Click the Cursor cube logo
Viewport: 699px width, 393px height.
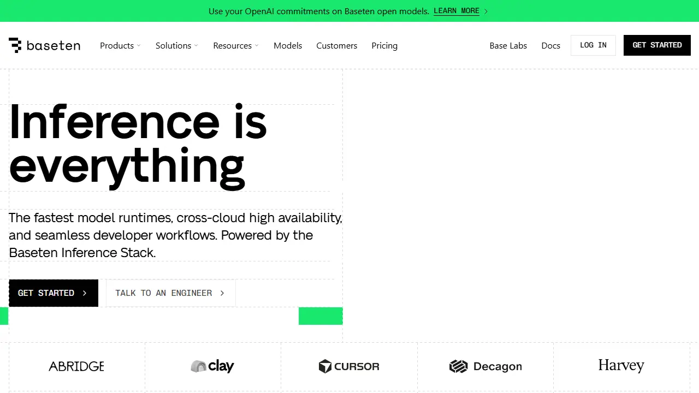tap(325, 366)
